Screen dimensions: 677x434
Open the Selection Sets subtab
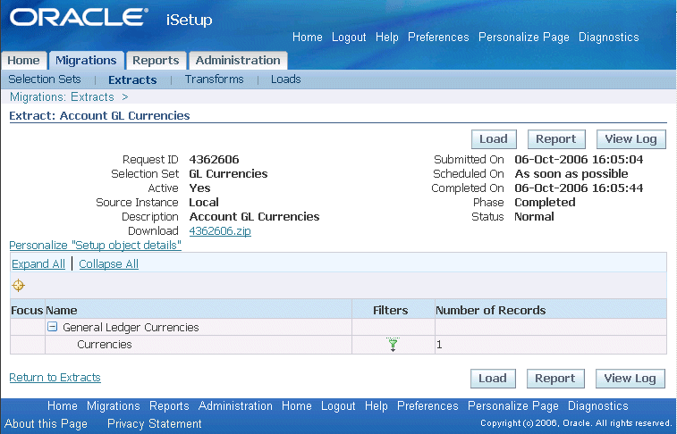tap(45, 79)
